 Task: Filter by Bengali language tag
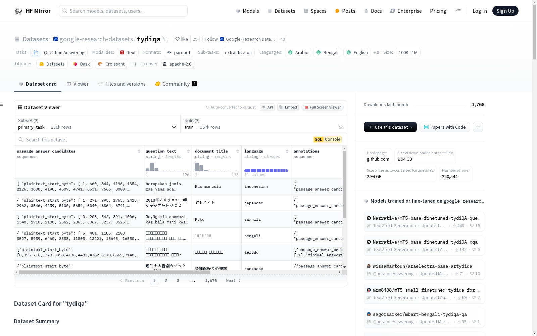point(327,52)
